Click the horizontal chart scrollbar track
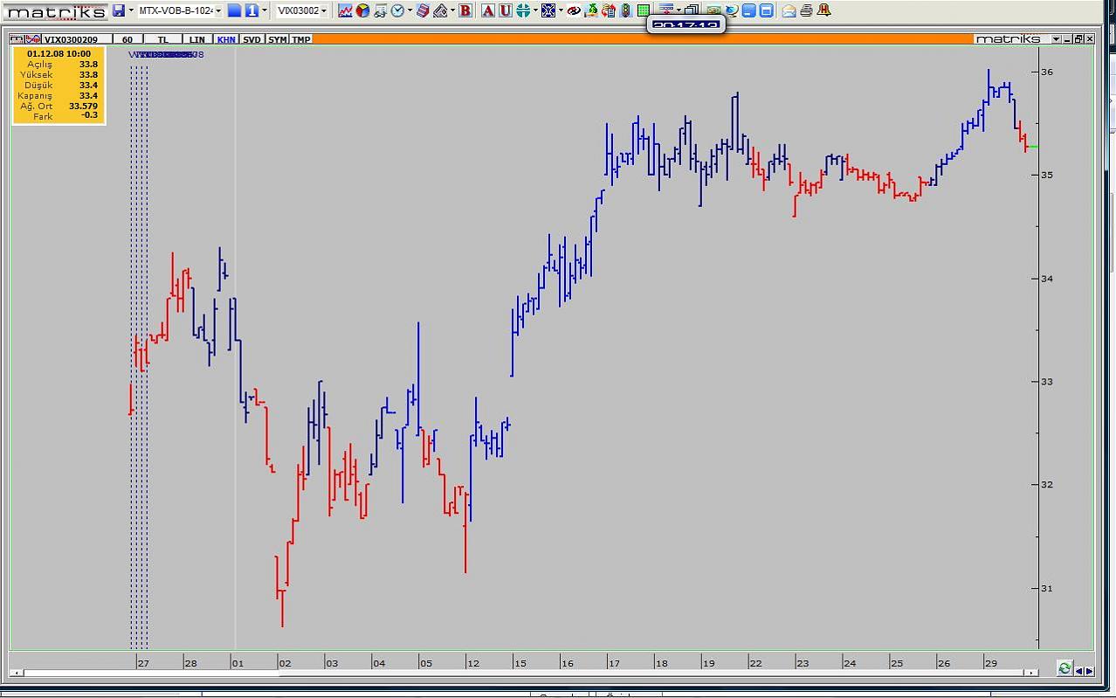1116x698 pixels. [611, 673]
